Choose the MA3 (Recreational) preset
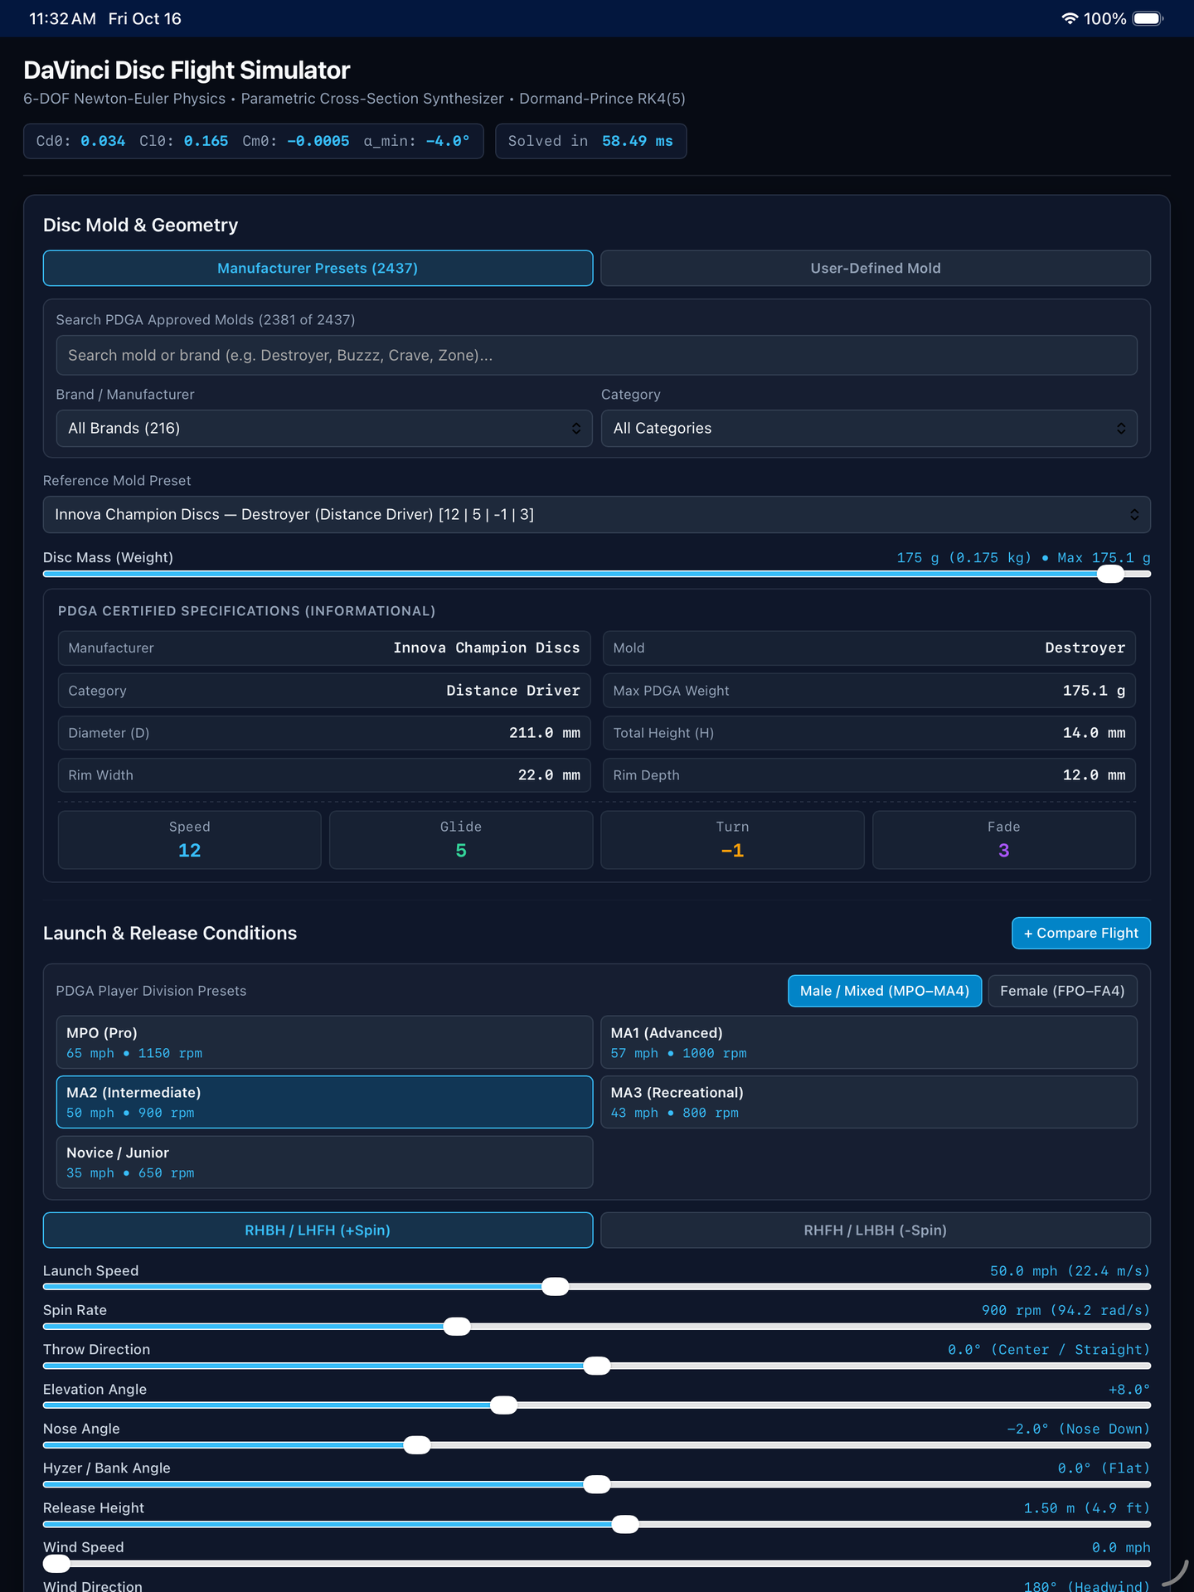Viewport: 1194px width, 1592px height. 869,1102
